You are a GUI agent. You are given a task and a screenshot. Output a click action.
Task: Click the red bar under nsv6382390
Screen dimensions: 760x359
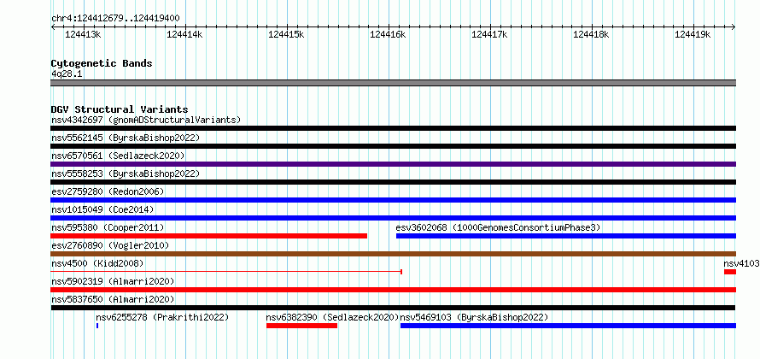301,326
